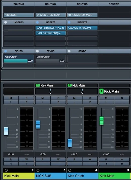Click INSERTS header above UAD UA 1176AE

click(82, 22)
